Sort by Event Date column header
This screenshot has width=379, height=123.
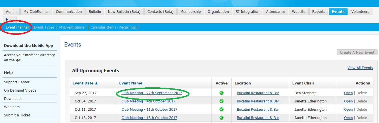click(85, 83)
